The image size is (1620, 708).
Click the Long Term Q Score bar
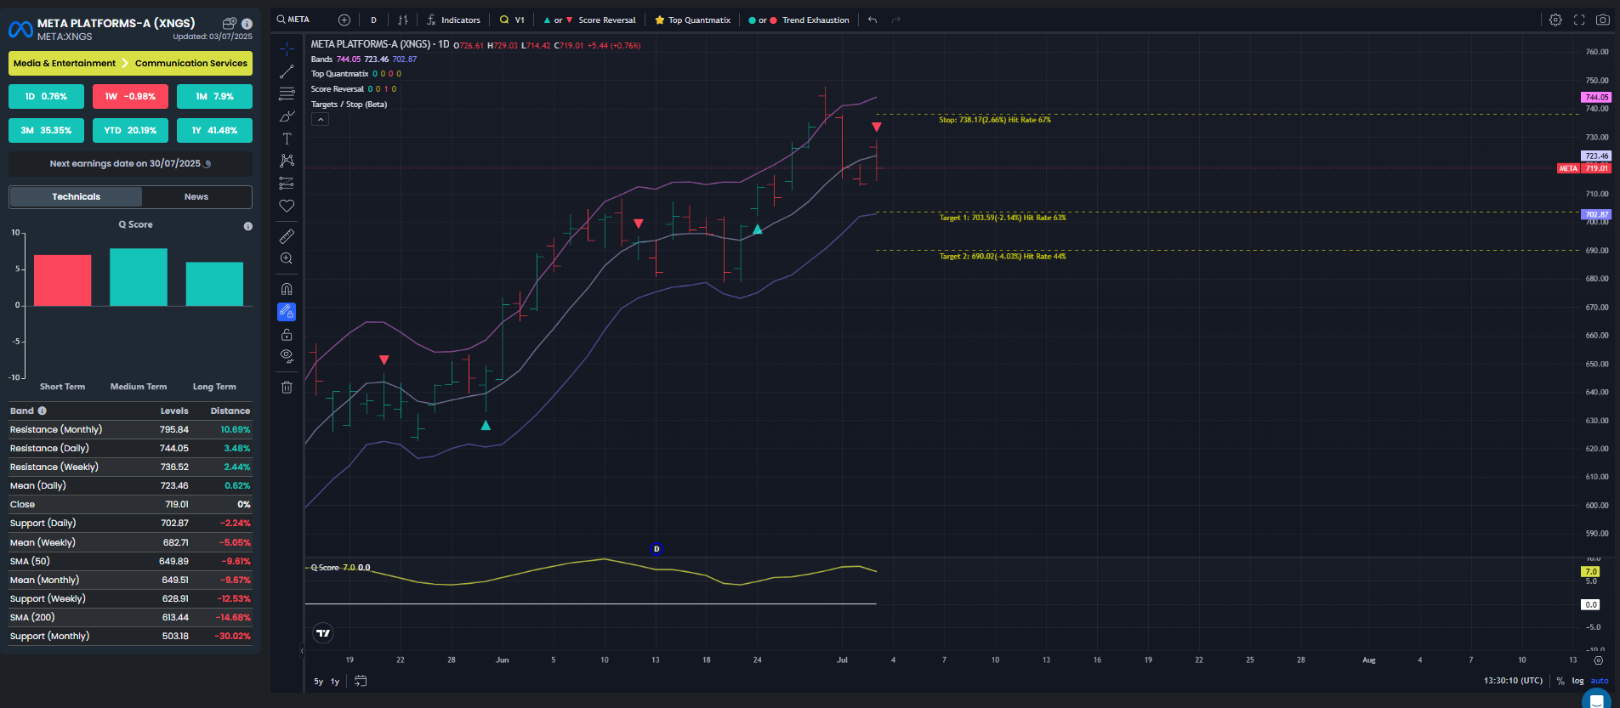point(214,284)
